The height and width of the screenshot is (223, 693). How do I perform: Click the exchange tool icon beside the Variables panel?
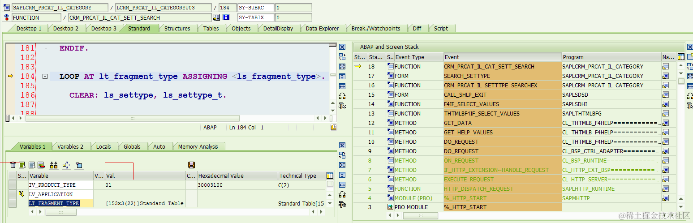click(x=342, y=155)
